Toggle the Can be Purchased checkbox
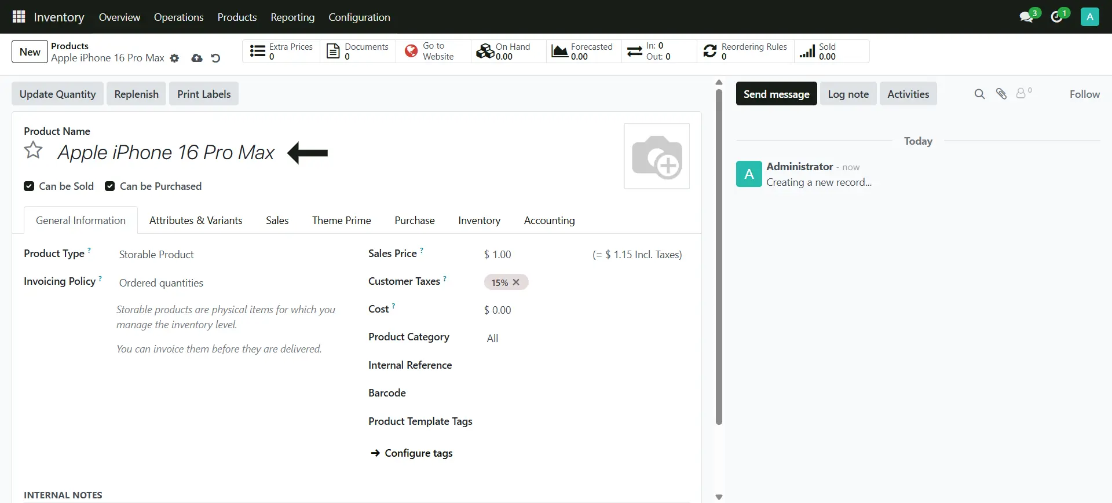 tap(109, 186)
